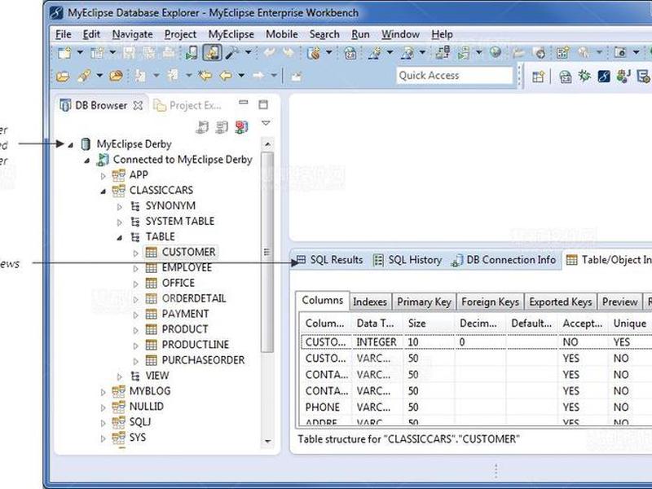Select the SYSTEM TABLE node
Image resolution: width=652 pixels, height=489 pixels.
(x=180, y=221)
